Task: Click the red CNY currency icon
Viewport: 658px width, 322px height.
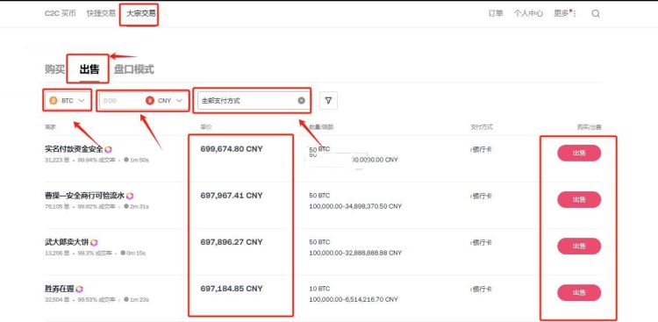Action: coord(150,100)
